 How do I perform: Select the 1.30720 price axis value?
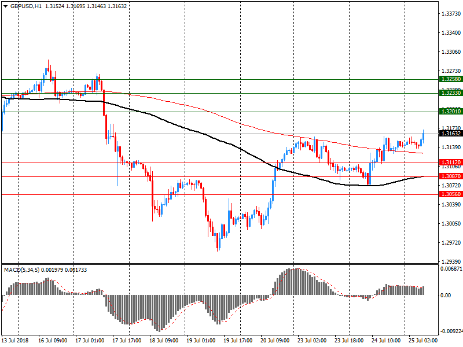[x=451, y=185]
